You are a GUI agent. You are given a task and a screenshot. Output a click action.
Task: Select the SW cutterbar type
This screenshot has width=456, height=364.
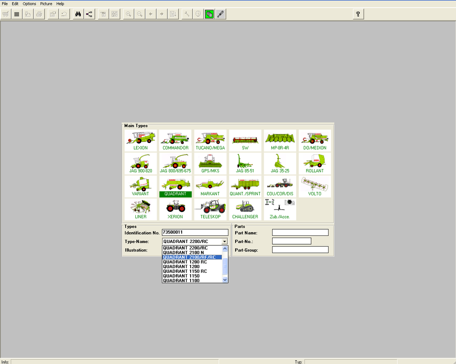[245, 141]
